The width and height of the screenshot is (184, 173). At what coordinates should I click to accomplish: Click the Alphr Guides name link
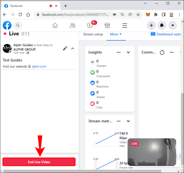(x=23, y=45)
